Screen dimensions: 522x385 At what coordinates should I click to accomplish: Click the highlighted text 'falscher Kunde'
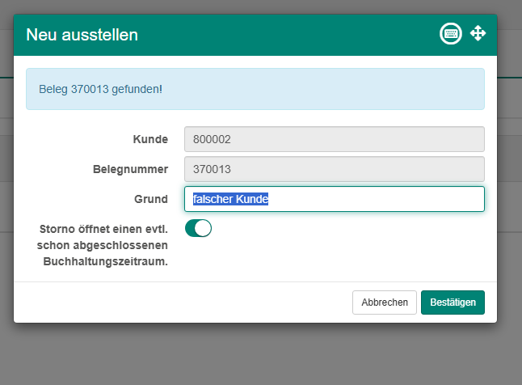click(x=230, y=199)
